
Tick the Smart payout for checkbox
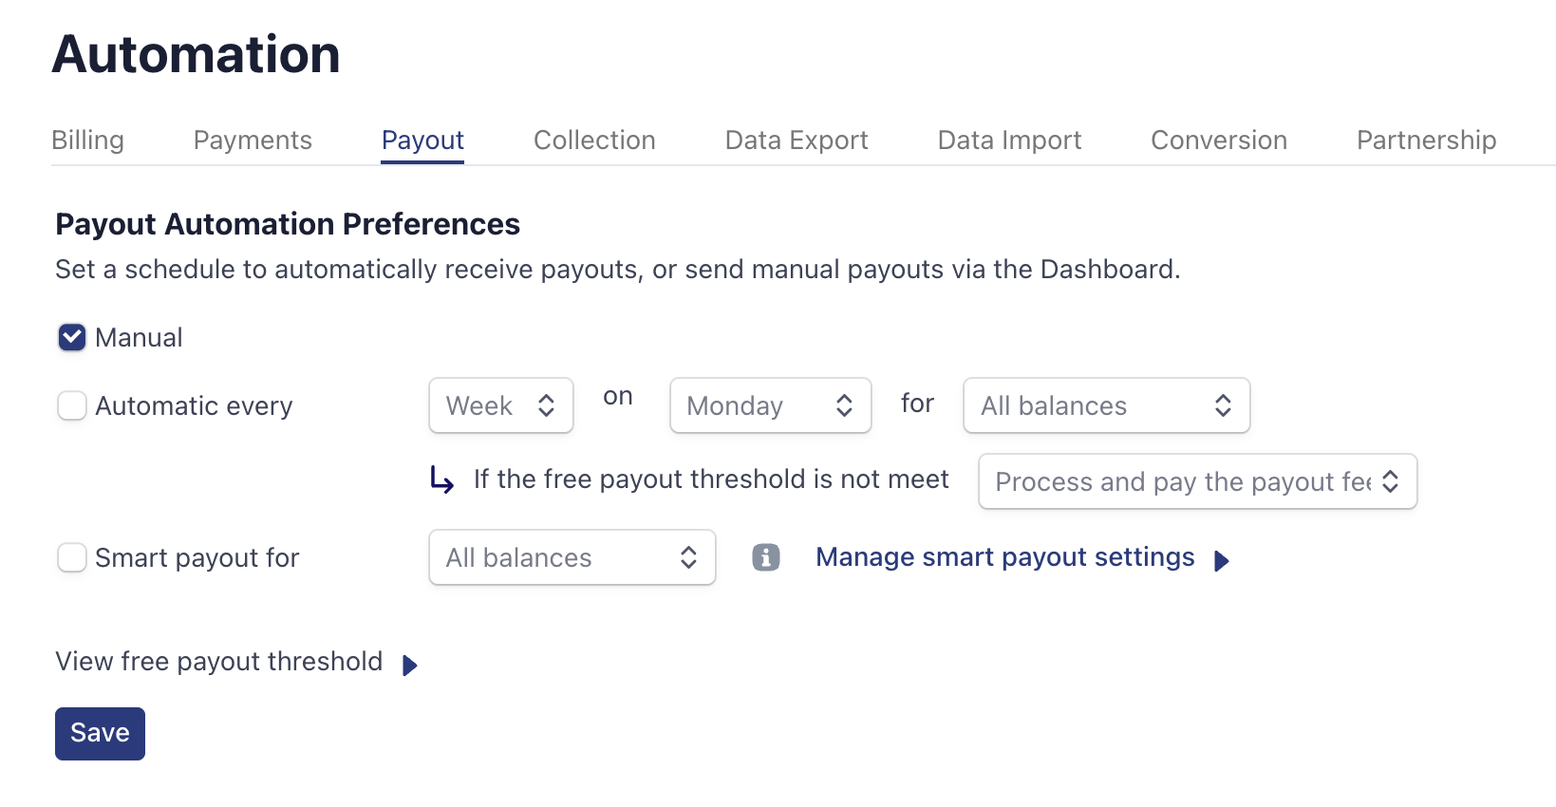coord(72,558)
